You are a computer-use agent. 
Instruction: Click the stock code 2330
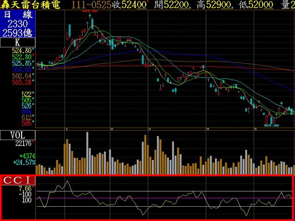click(x=18, y=24)
